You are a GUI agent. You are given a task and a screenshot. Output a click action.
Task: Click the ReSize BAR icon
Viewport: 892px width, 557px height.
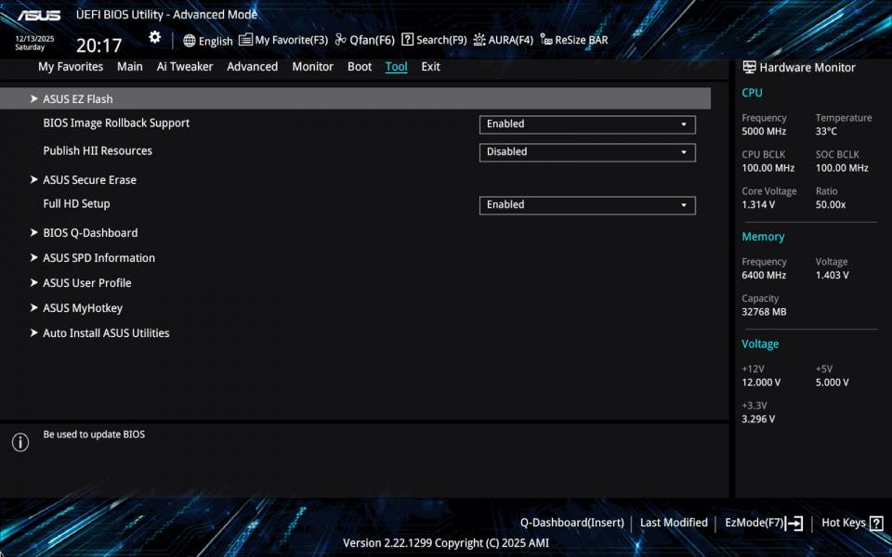546,40
